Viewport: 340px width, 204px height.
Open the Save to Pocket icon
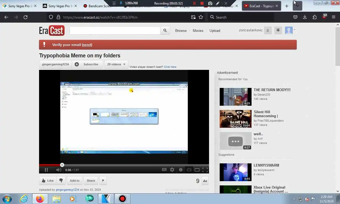pyautogui.click(x=295, y=17)
